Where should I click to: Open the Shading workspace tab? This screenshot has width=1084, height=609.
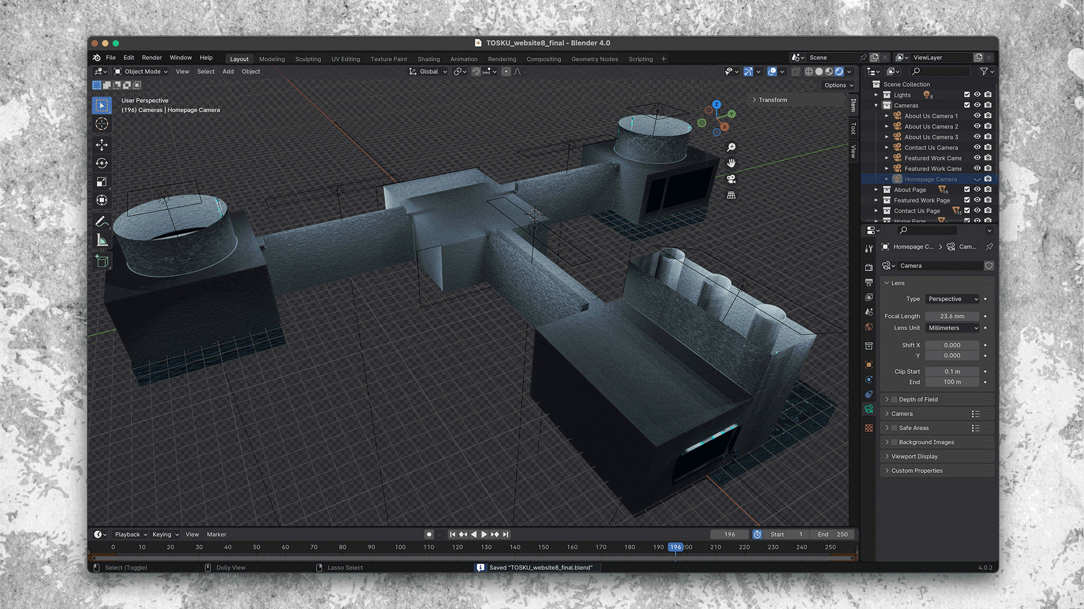(x=429, y=59)
